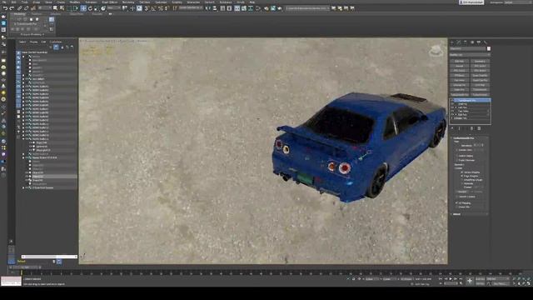Click the Align tool icon
The width and height of the screenshot is (533, 300).
[x=215, y=8]
